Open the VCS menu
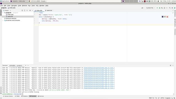Viewport: 176px width, 99px height. [37, 5]
